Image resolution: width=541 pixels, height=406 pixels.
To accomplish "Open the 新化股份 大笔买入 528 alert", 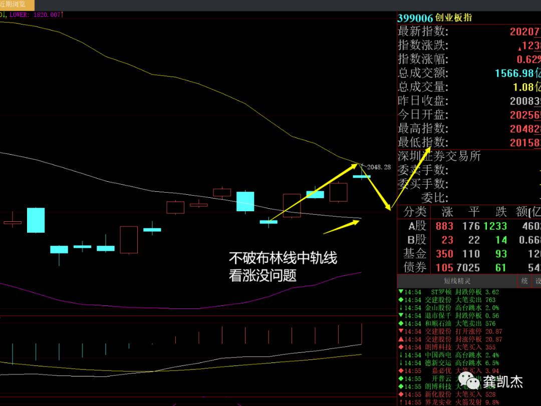I will click(x=447, y=394).
